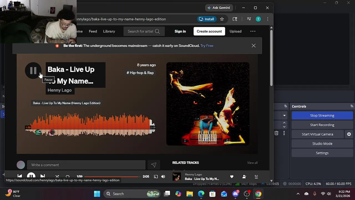Open Copilot icon in taskbar

[x=178, y=194]
